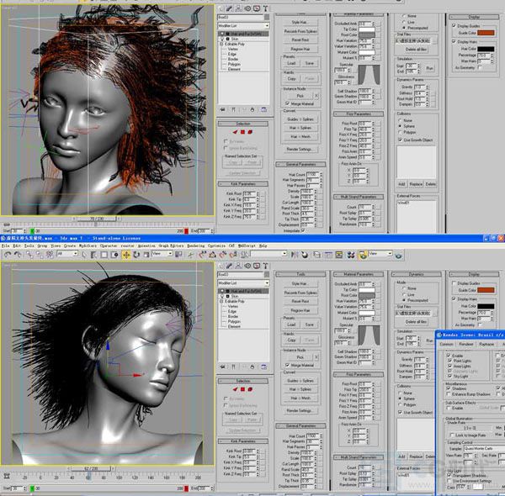Open the Curve Editor from the toolbar
The width and height of the screenshot is (505, 496).
[x=328, y=255]
